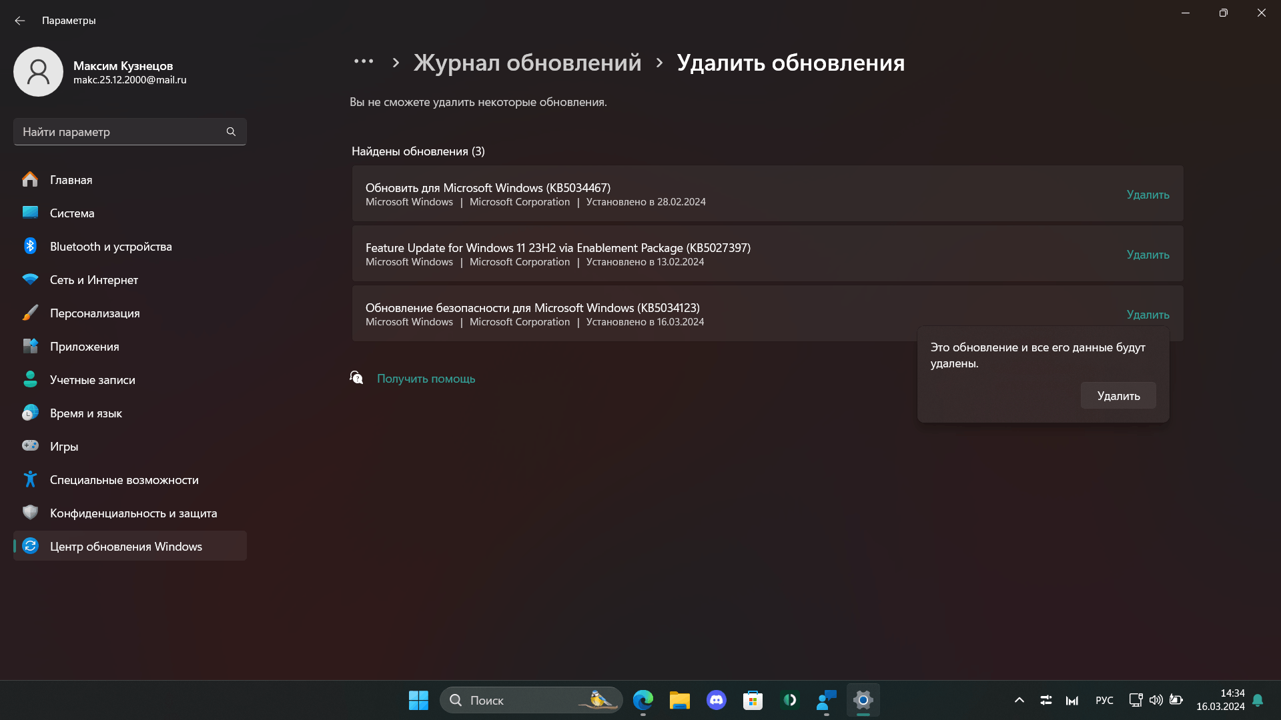Open Сеть и Интернет section
This screenshot has width=1281, height=720.
click(130, 279)
